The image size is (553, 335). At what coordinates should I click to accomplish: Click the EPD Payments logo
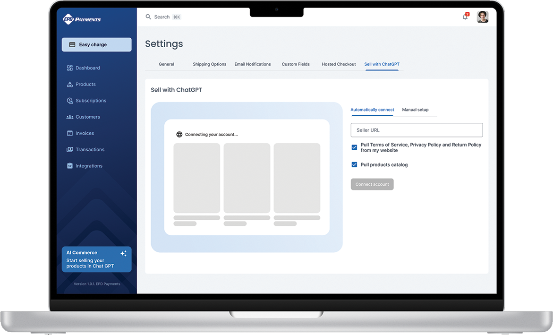tap(82, 19)
